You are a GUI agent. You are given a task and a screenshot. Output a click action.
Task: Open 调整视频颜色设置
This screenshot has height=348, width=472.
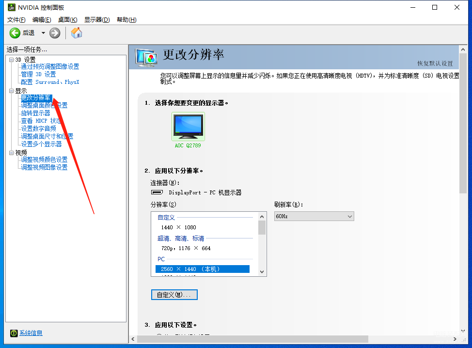pos(44,159)
